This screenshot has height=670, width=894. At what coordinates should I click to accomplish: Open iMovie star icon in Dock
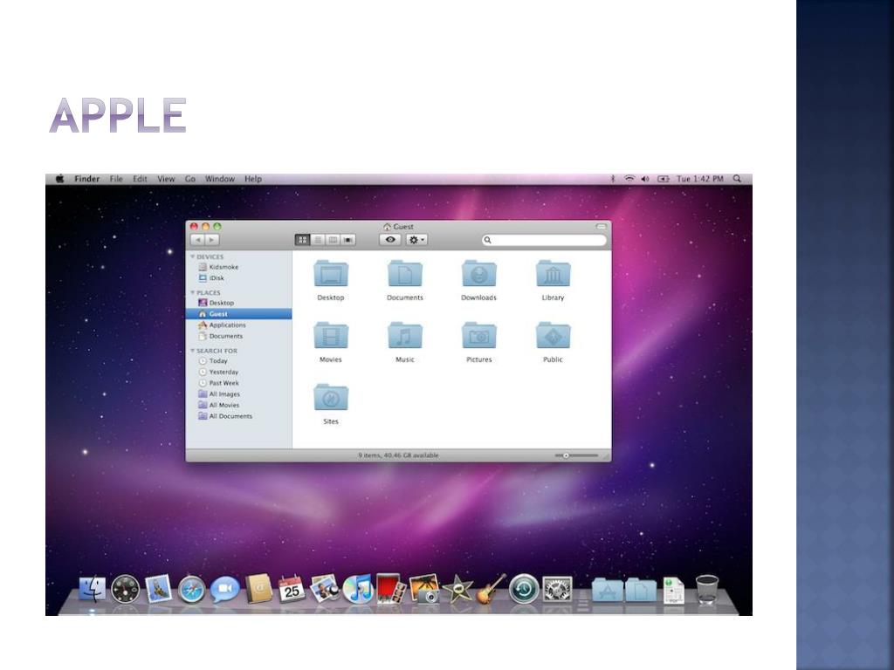coord(457,589)
